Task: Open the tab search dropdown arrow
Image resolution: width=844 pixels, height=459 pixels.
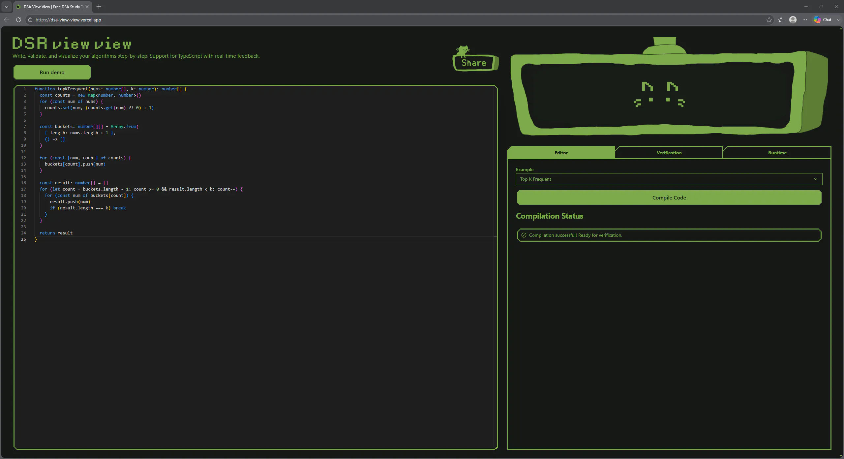Action: tap(7, 7)
